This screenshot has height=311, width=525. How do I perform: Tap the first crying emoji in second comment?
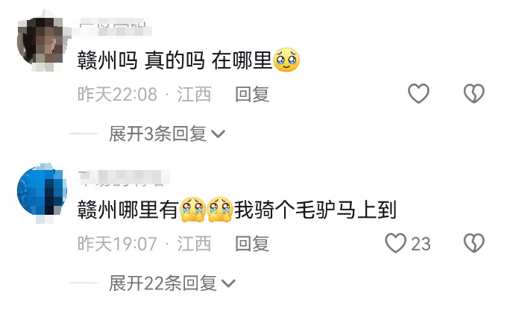click(x=192, y=210)
